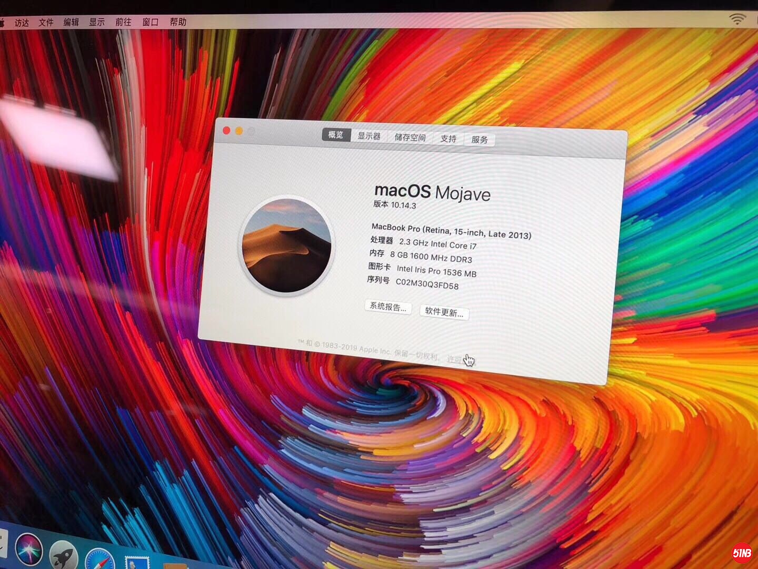Open the 编辑 menu
The height and width of the screenshot is (569, 758).
tap(71, 22)
